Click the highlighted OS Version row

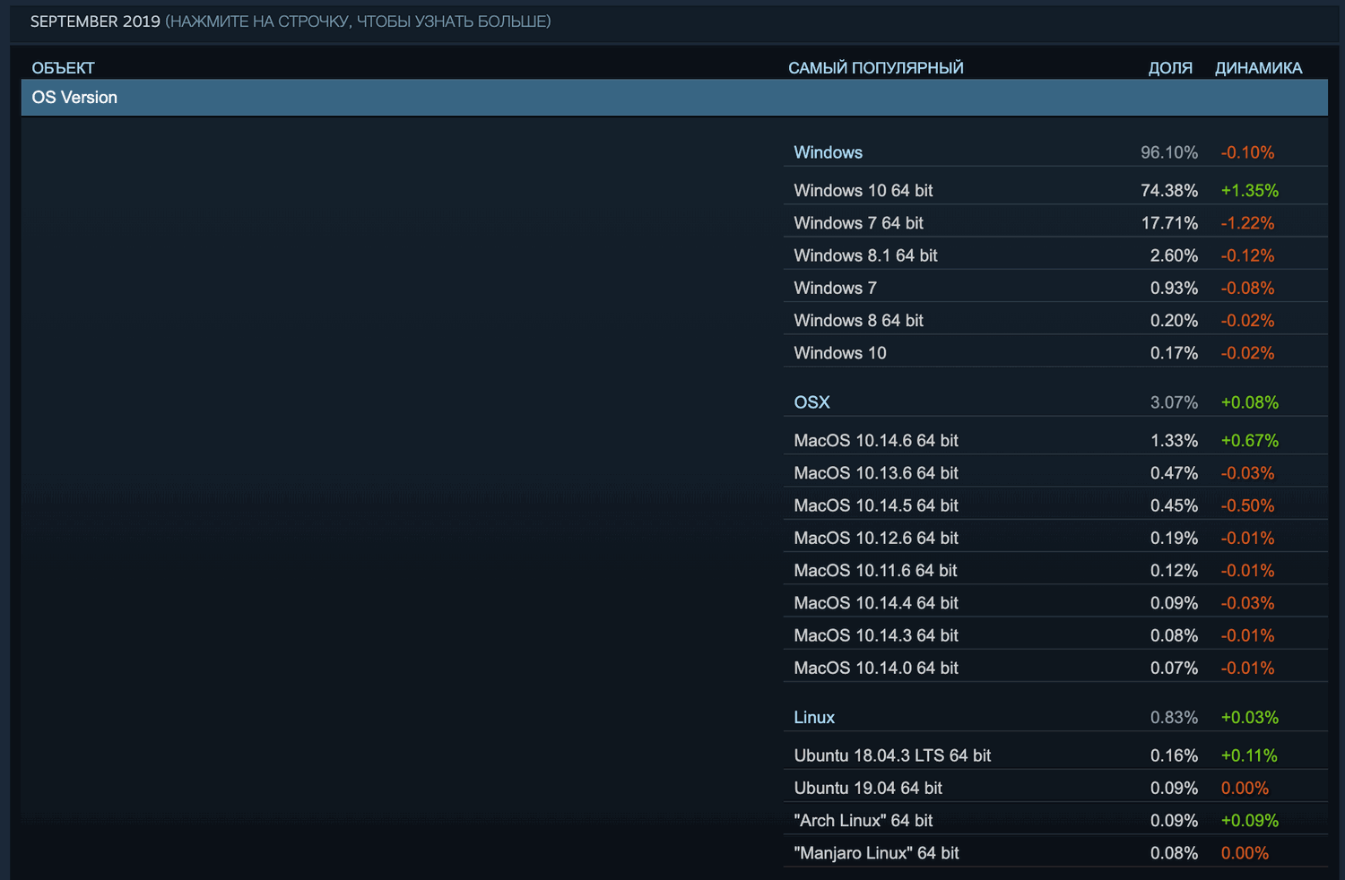coord(674,98)
